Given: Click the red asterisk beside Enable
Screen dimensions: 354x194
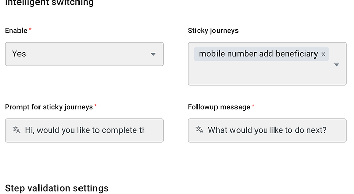Looking at the screenshot, I should (30, 29).
